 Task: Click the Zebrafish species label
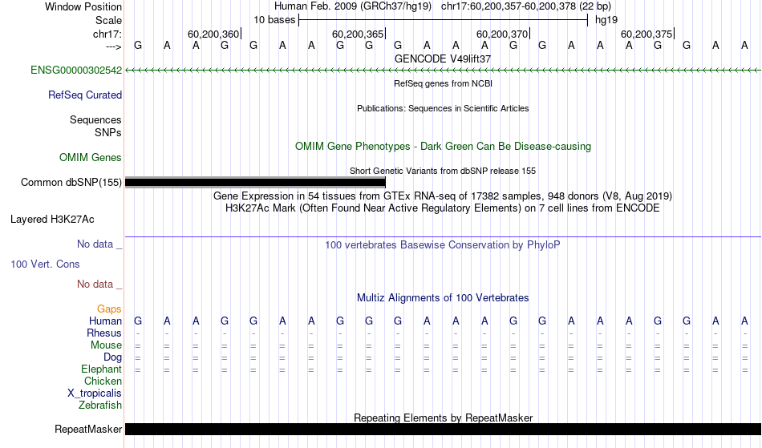[x=100, y=406]
